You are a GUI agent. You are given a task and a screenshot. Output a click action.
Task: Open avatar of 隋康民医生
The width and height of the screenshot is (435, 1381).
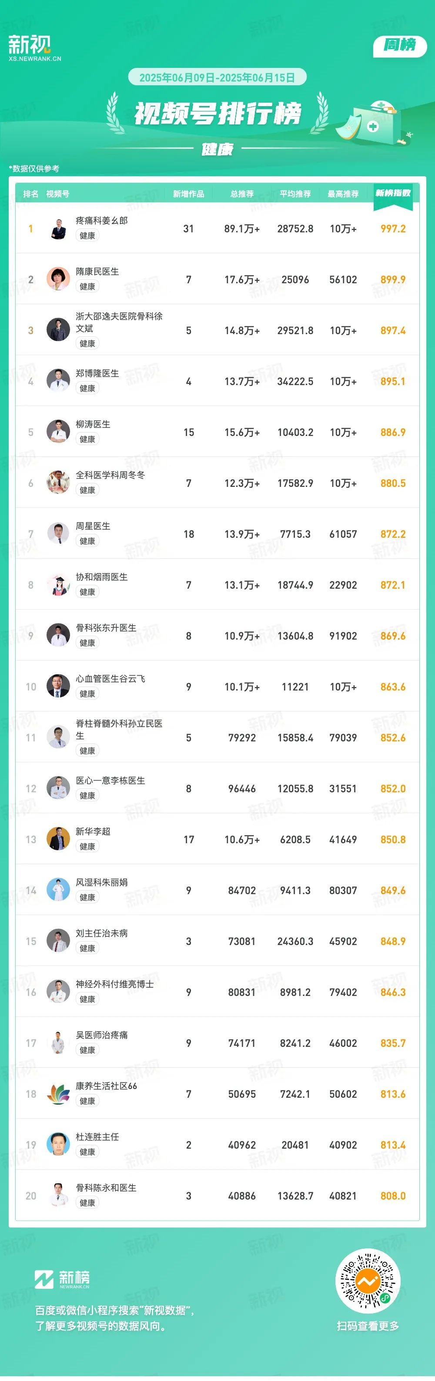tap(58, 279)
